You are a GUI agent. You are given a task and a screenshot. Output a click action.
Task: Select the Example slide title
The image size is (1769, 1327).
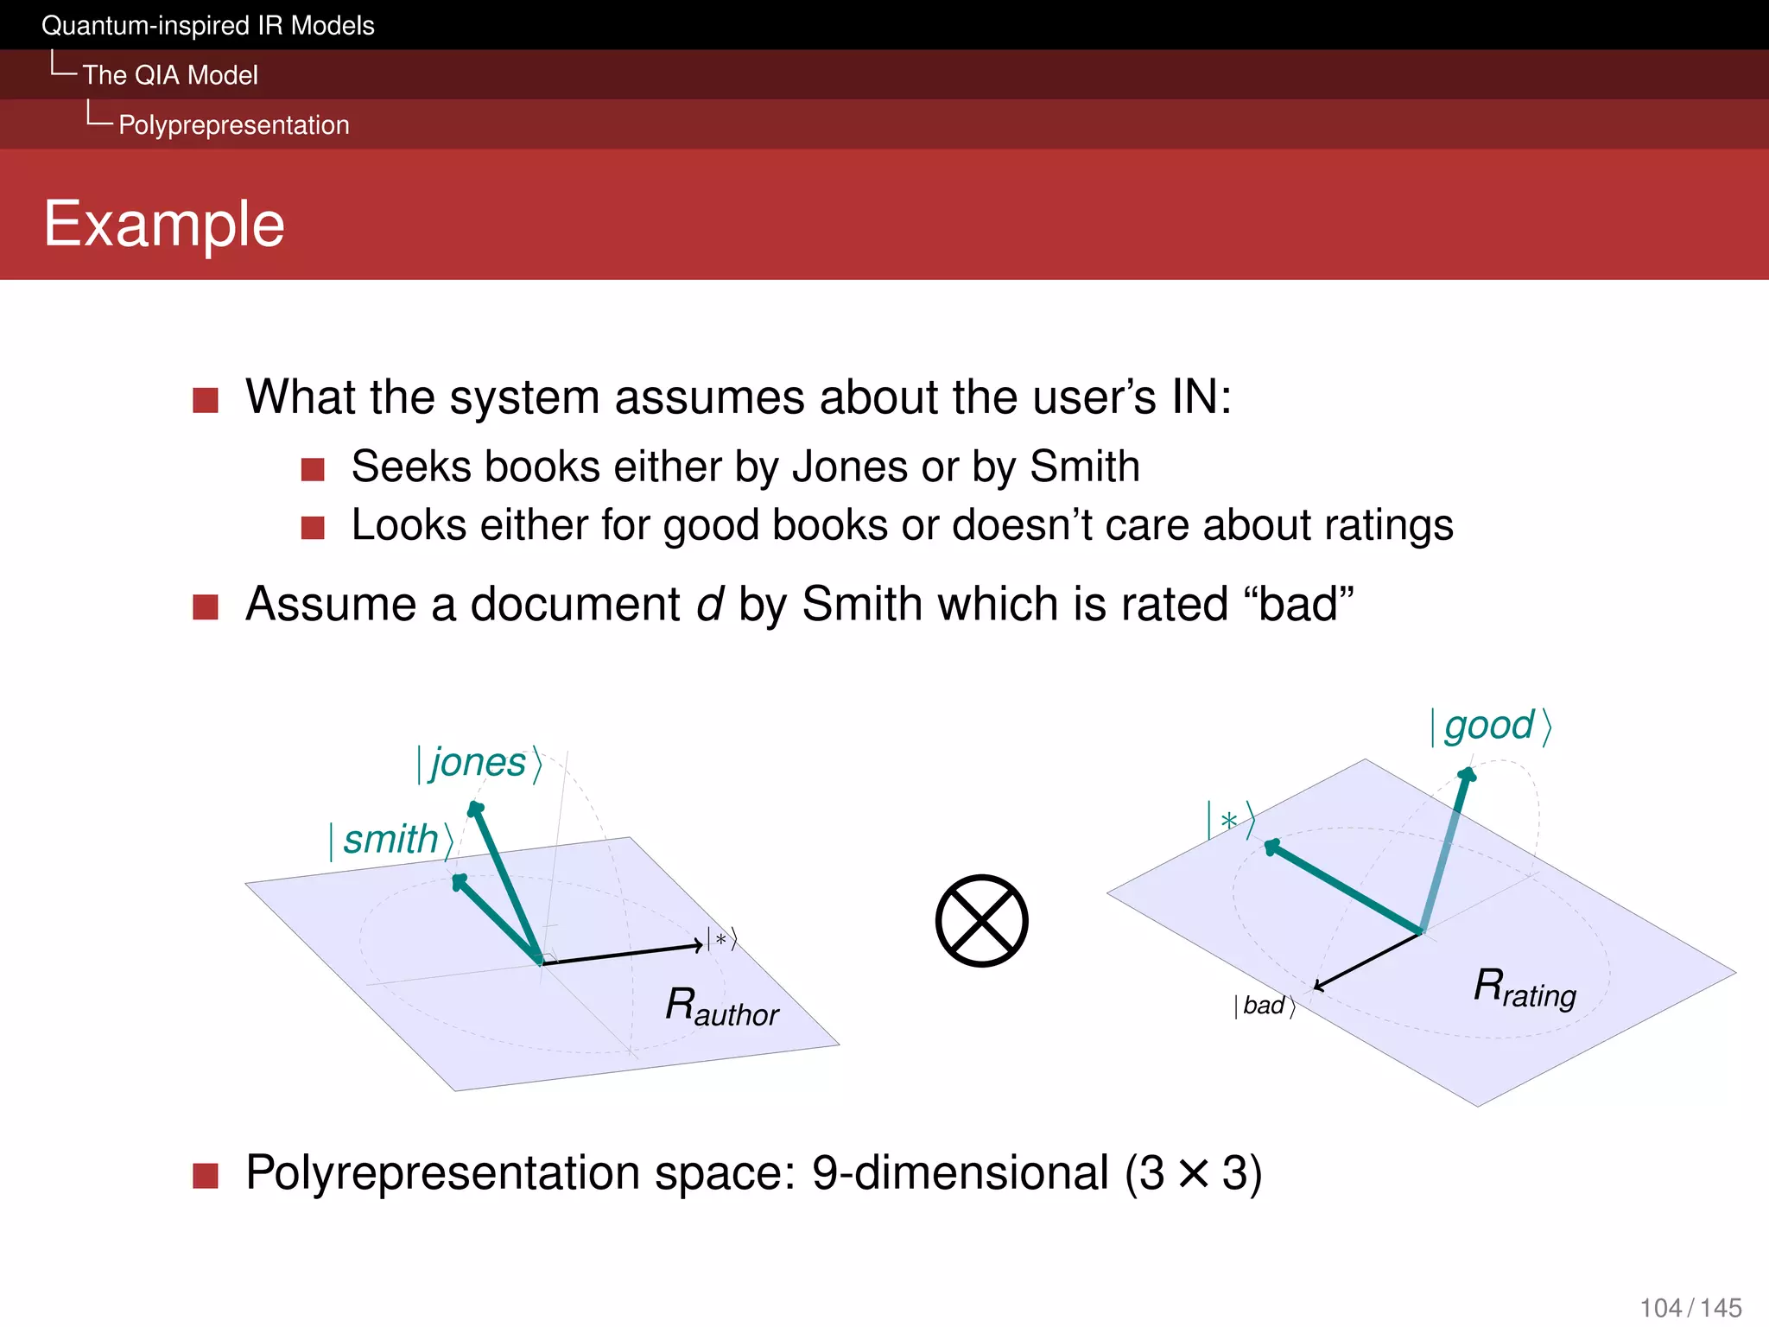pyautogui.click(x=164, y=225)
